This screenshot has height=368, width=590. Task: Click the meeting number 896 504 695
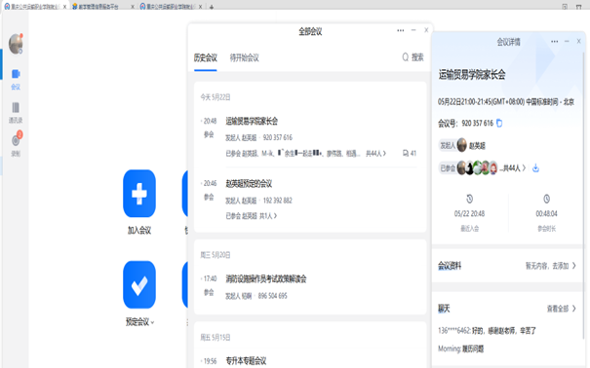tap(272, 296)
